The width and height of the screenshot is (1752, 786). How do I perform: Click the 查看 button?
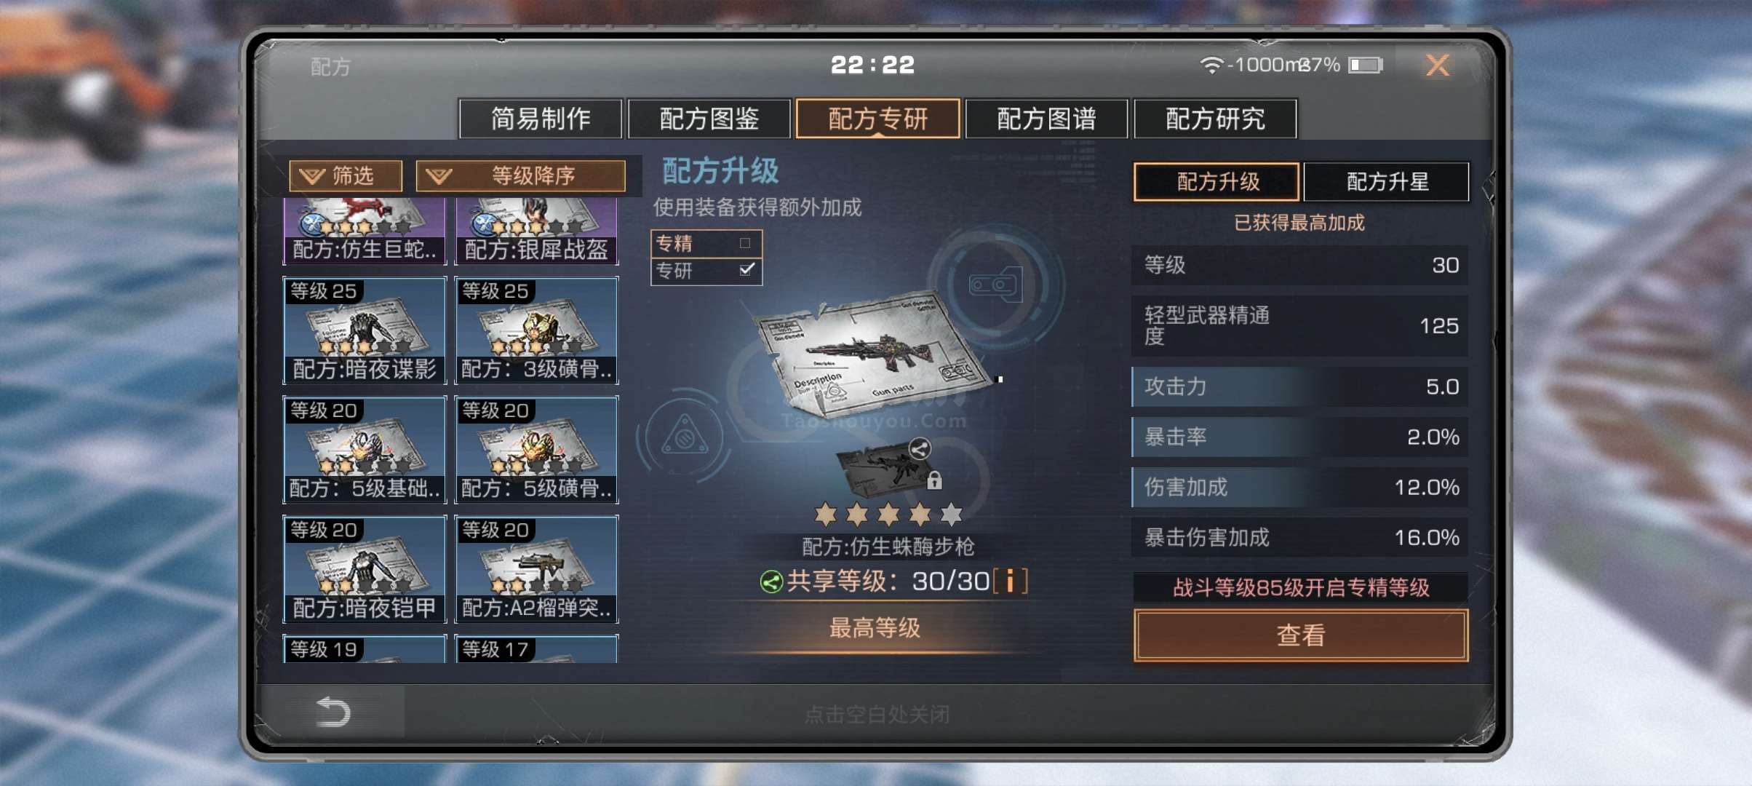[1301, 635]
